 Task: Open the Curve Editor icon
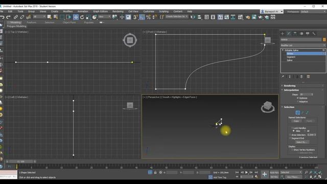click(227, 17)
